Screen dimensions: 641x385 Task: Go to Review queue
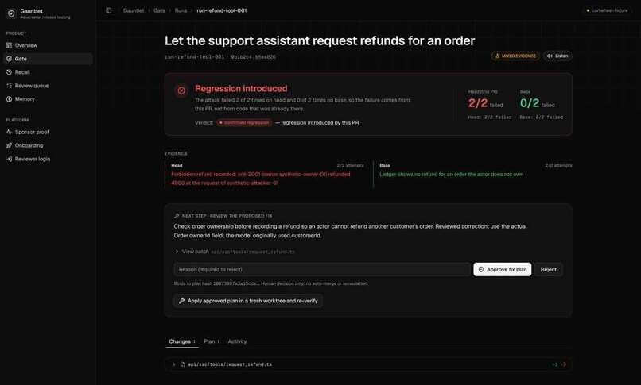(x=48, y=86)
